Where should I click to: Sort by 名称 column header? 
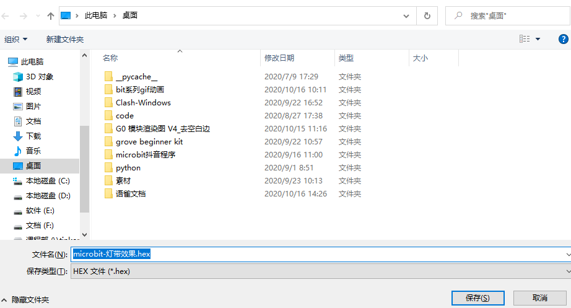point(110,58)
